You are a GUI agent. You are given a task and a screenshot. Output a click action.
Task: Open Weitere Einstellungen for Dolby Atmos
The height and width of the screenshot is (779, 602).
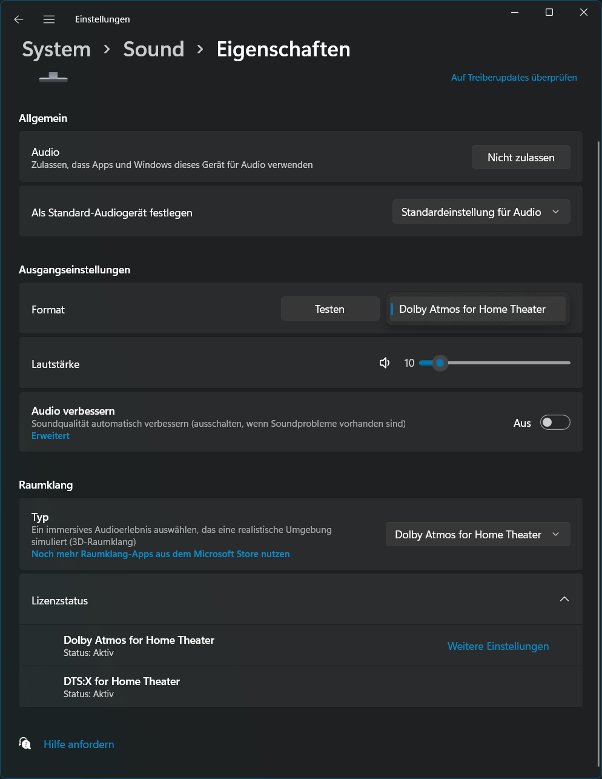point(498,646)
